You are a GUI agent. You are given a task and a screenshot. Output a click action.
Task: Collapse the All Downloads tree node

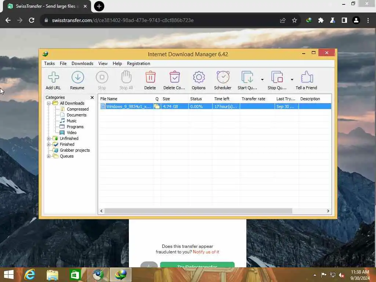pos(49,103)
